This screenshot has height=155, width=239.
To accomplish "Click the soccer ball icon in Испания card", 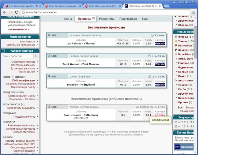I will pyautogui.click(x=49, y=35).
